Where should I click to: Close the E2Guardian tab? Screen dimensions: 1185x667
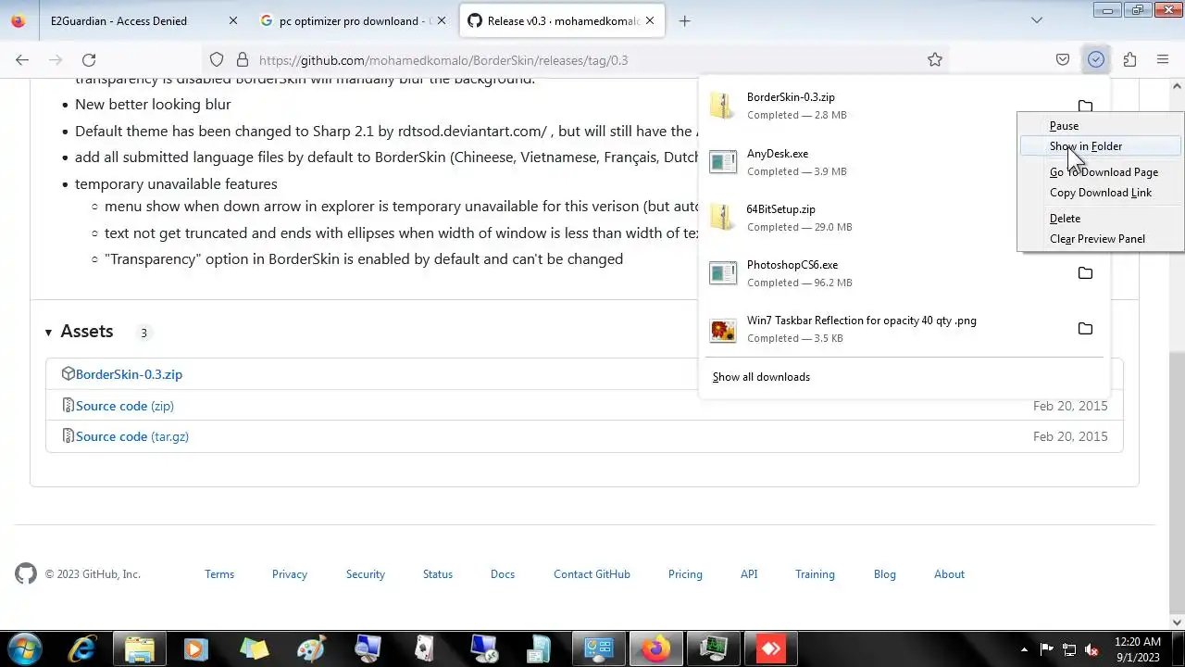click(232, 20)
